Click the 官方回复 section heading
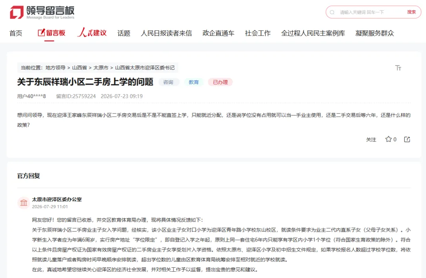This screenshot has width=426, height=278. click(x=28, y=175)
